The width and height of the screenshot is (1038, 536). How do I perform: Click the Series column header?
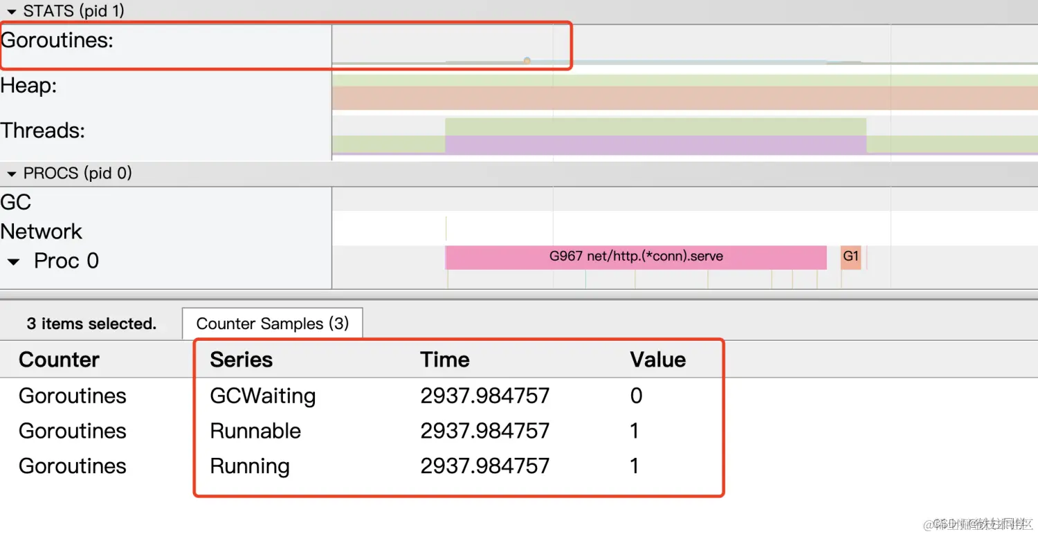242,360
